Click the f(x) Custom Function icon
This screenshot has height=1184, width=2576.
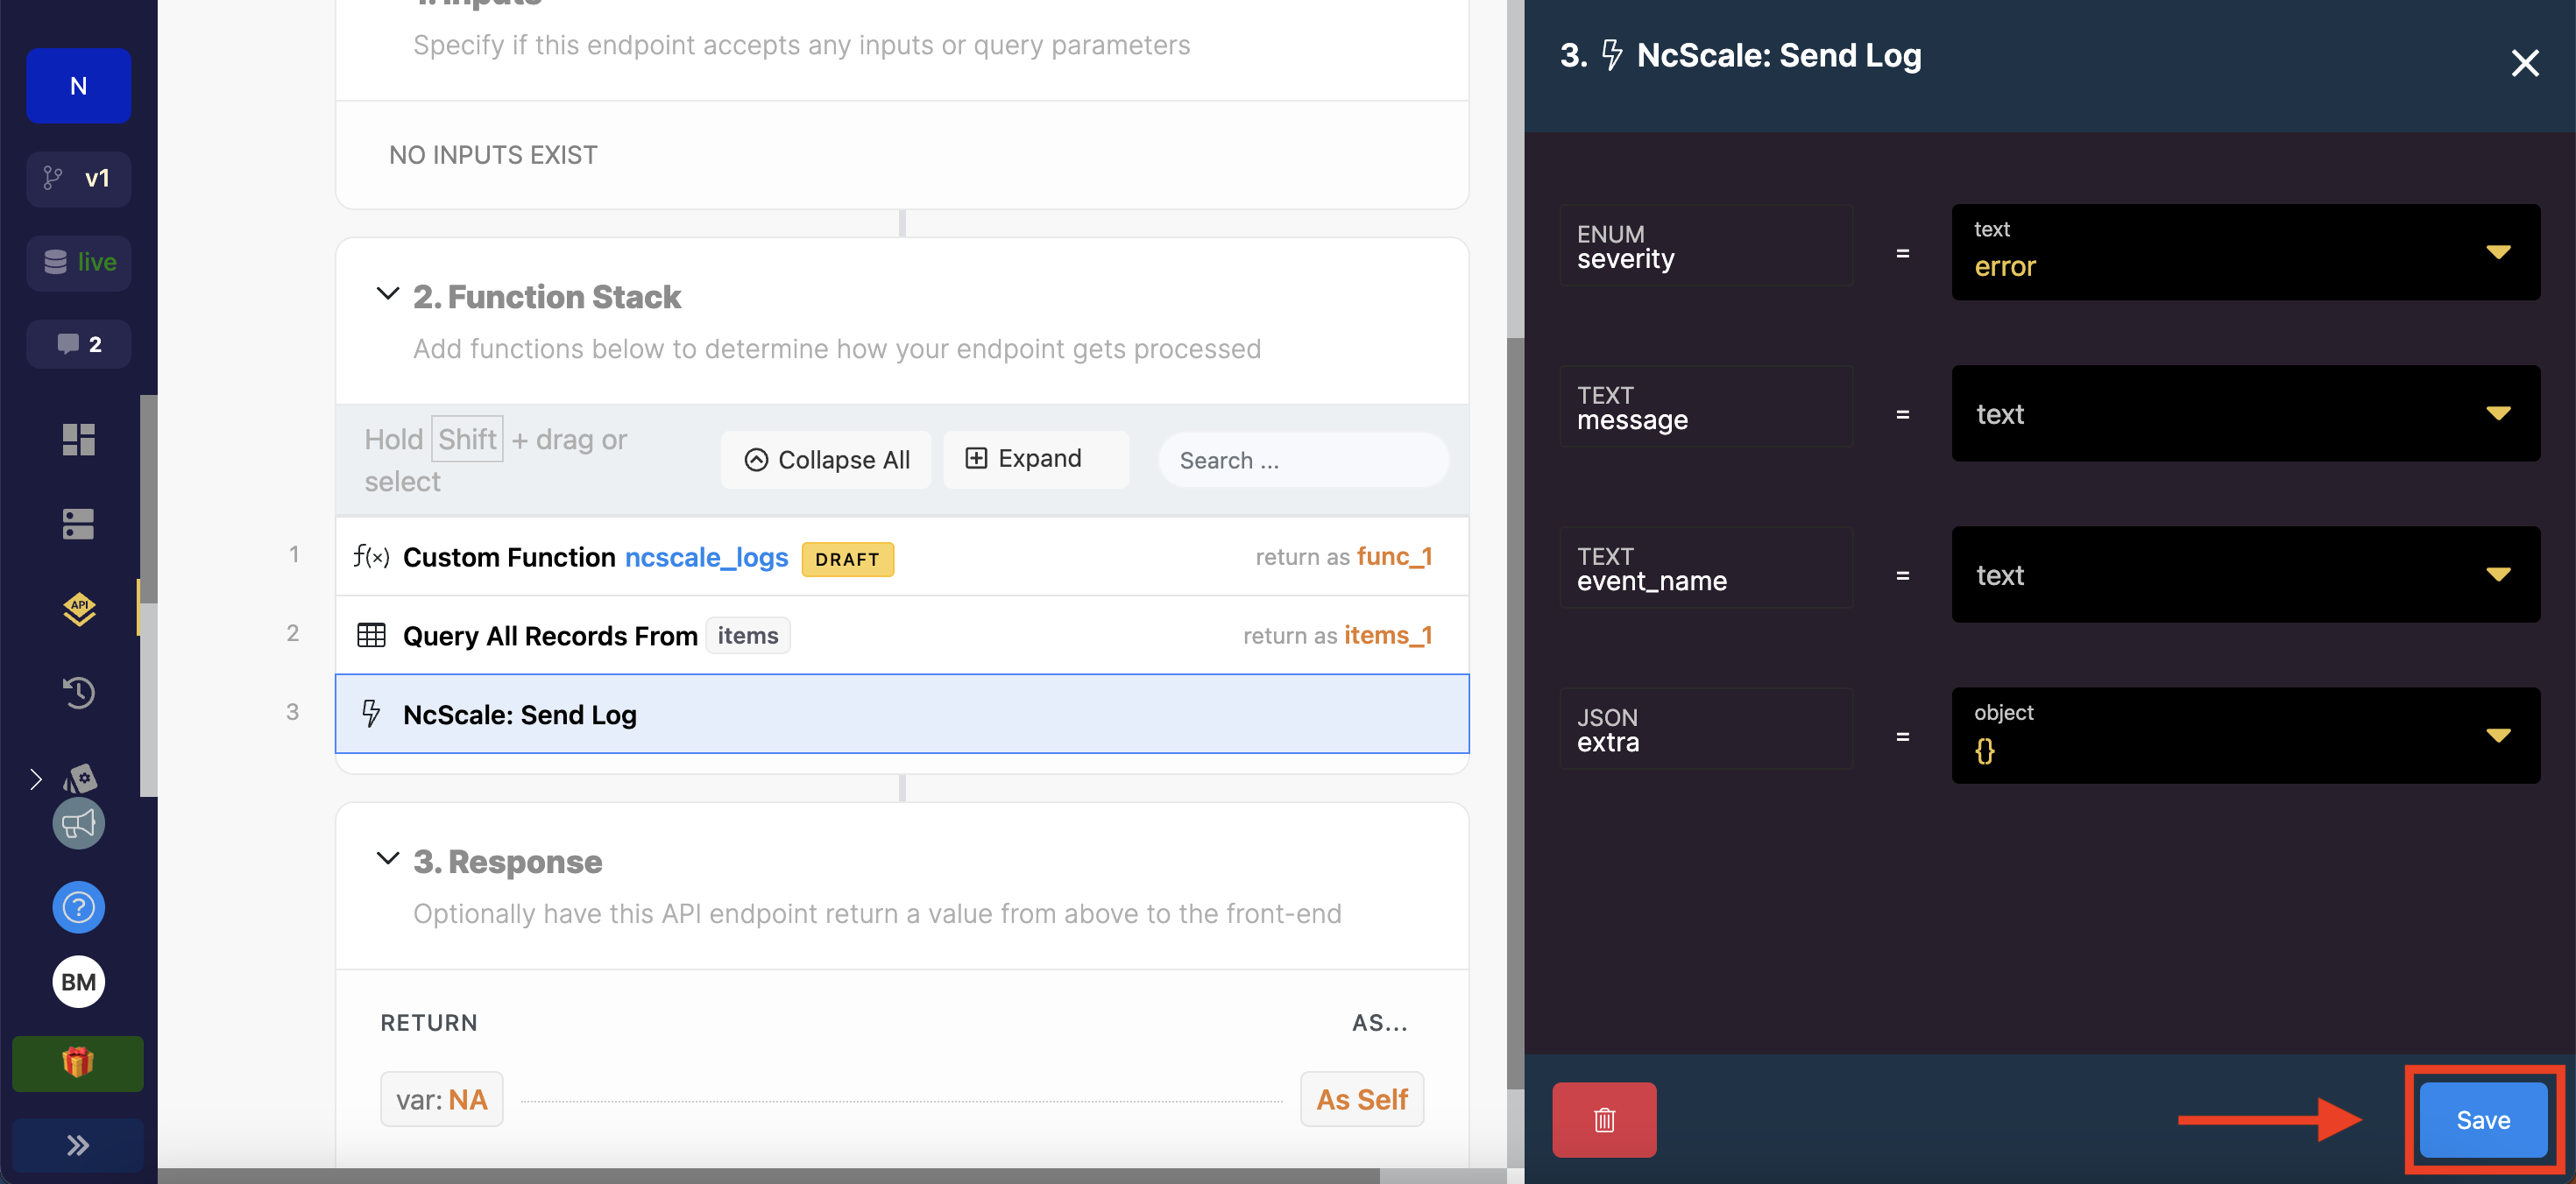pos(371,556)
